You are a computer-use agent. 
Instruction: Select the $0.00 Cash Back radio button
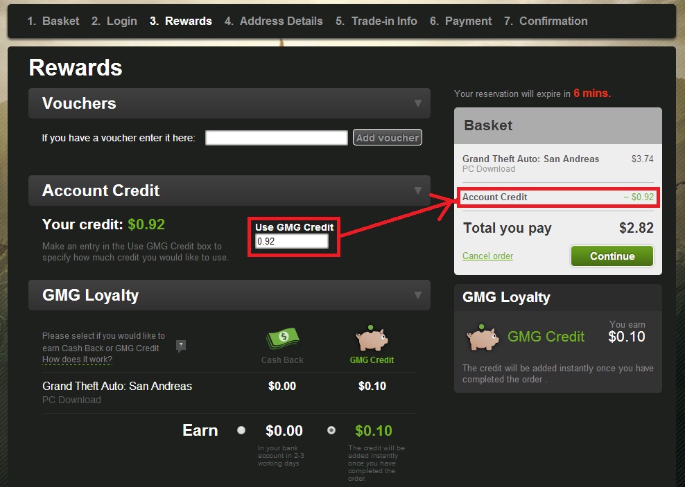click(x=241, y=430)
